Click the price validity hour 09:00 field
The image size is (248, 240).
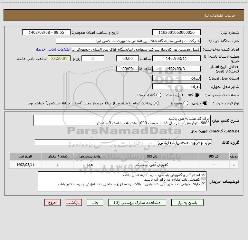pos(128,69)
